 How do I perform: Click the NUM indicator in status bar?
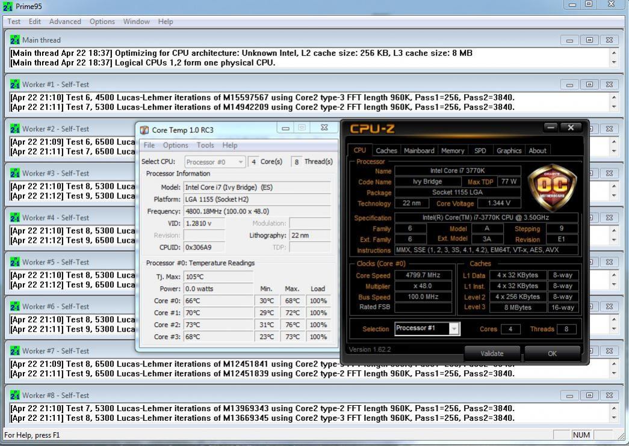[x=581, y=435]
